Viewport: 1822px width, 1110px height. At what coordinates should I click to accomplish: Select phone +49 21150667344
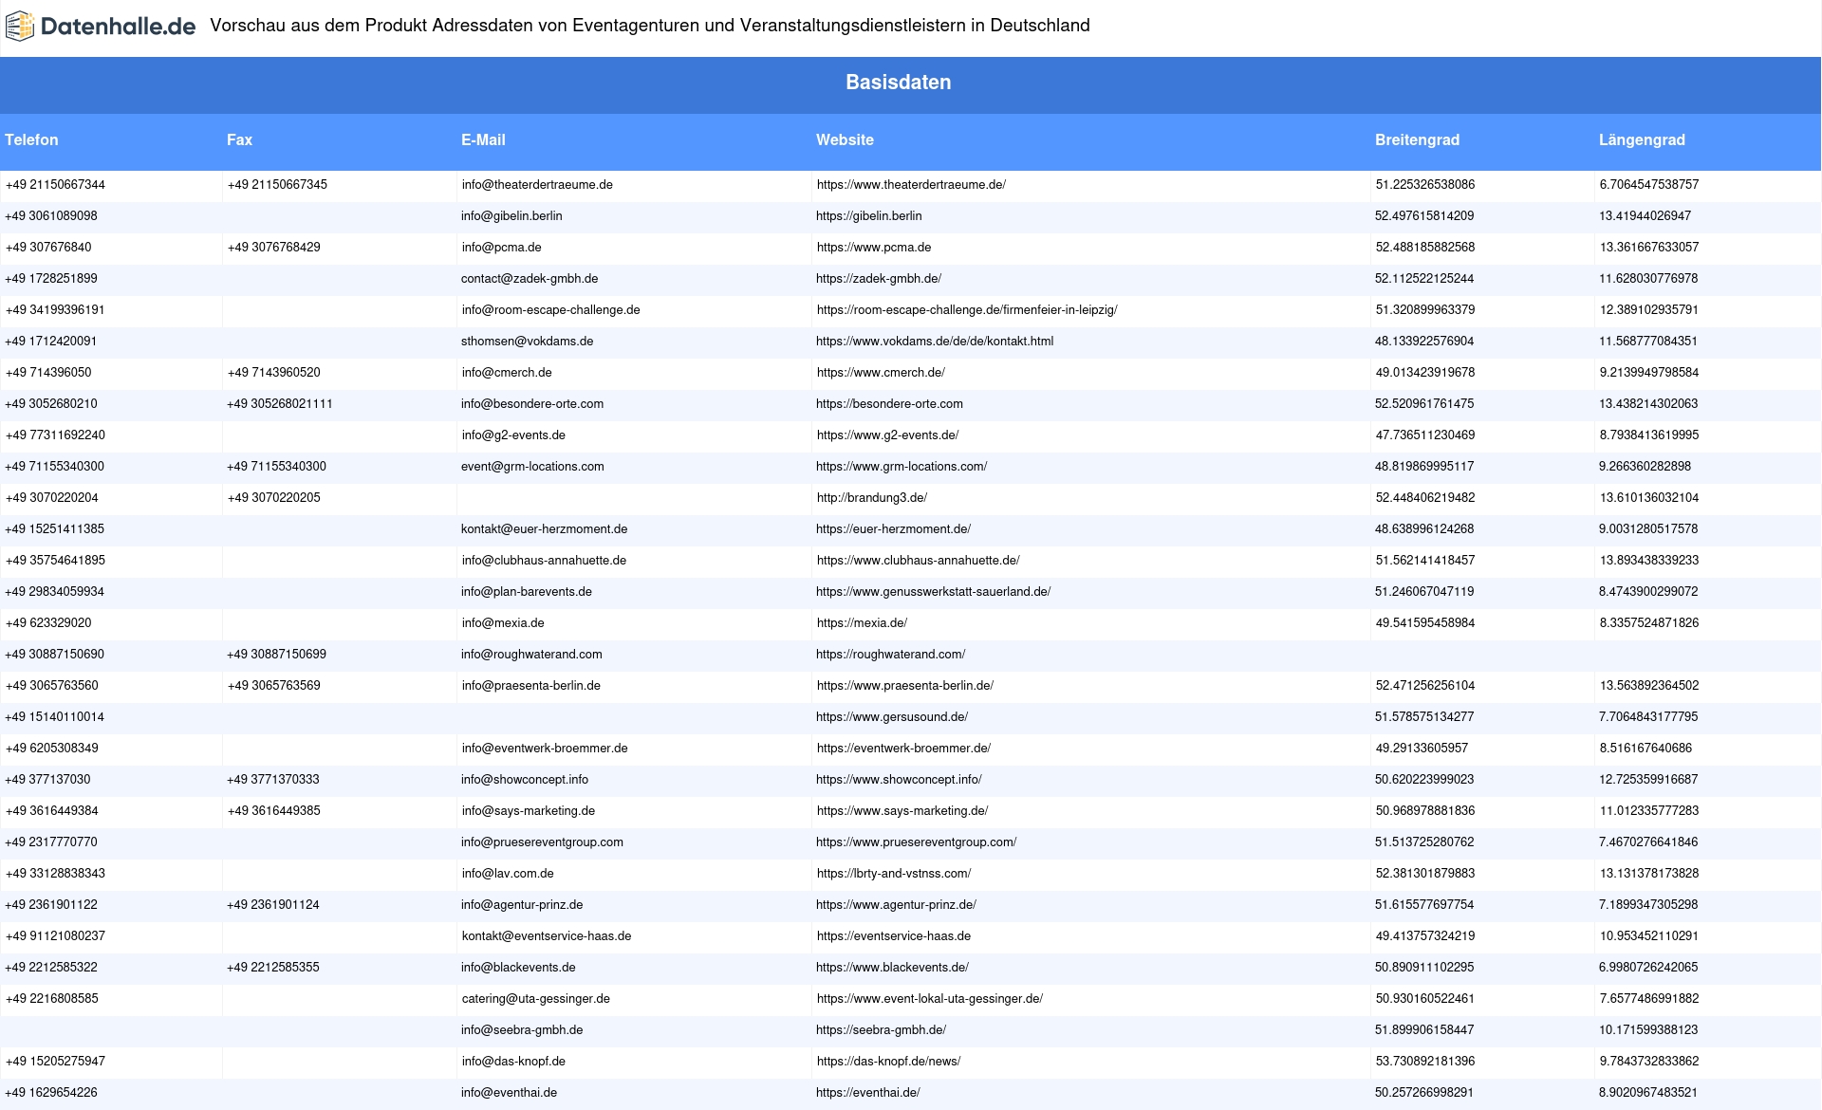pyautogui.click(x=55, y=185)
